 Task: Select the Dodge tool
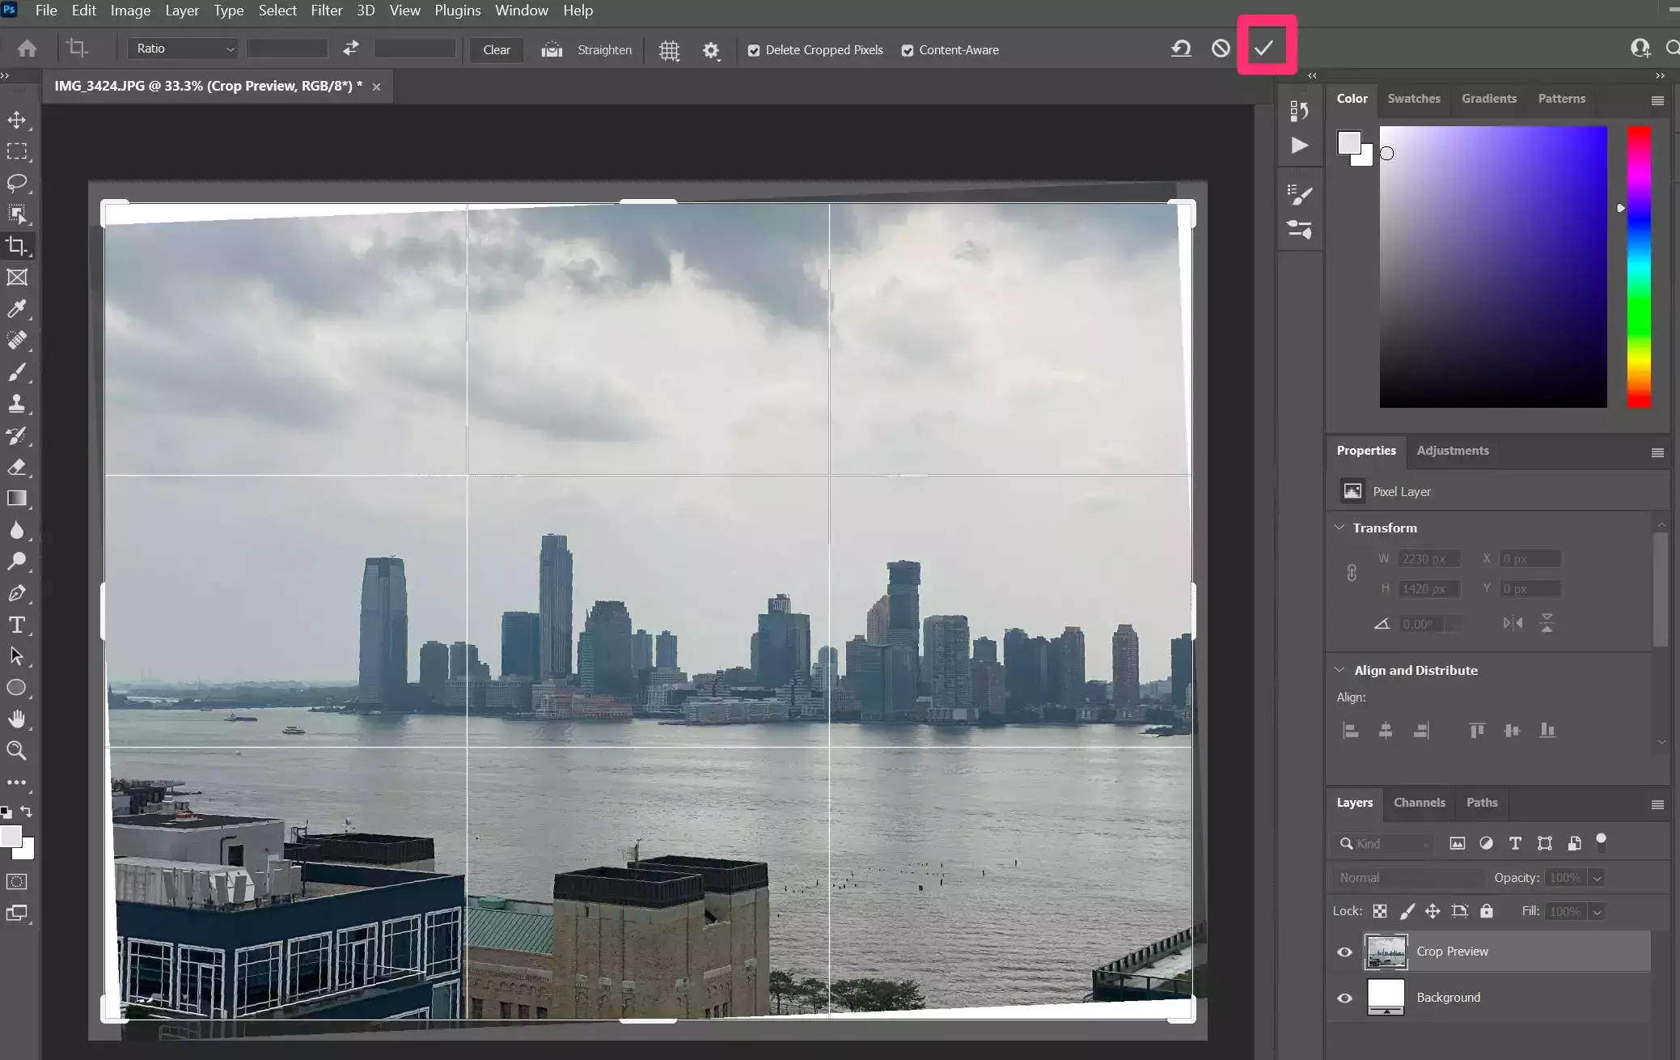(x=16, y=562)
